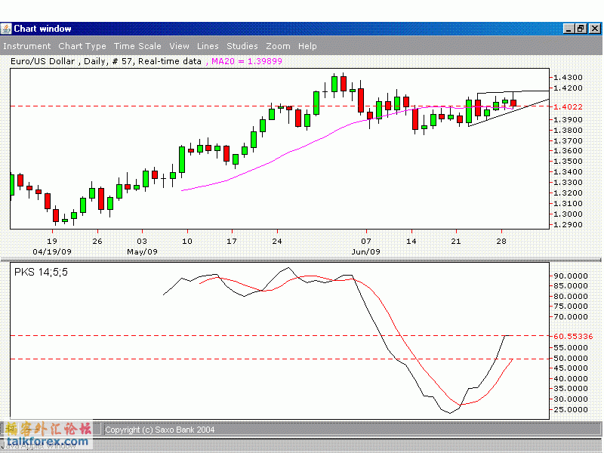The height and width of the screenshot is (453, 604).
Task: Click the 1.2900 price axis label
Action: [569, 224]
